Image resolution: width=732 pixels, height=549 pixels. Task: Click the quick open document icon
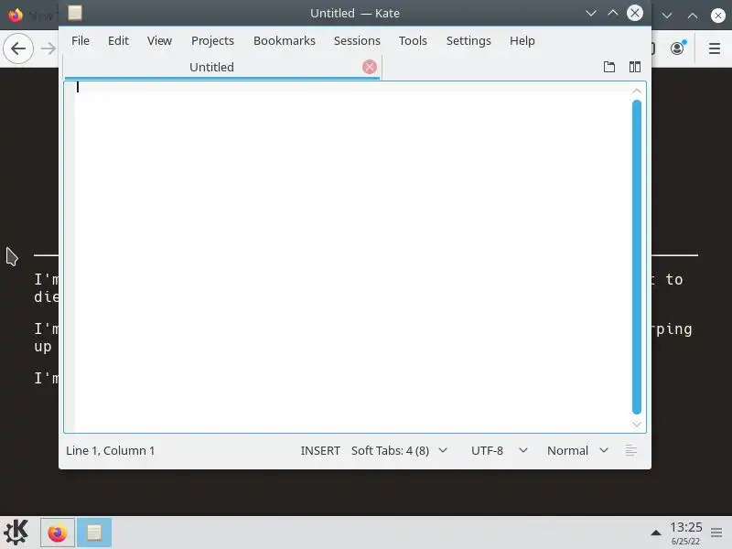pyautogui.click(x=609, y=67)
